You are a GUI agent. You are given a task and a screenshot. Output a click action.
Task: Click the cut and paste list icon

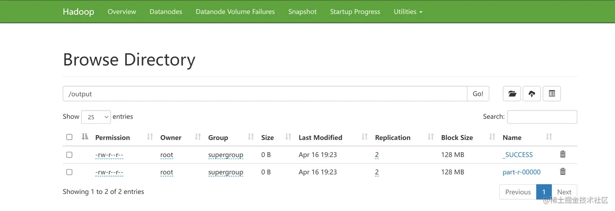tap(552, 94)
